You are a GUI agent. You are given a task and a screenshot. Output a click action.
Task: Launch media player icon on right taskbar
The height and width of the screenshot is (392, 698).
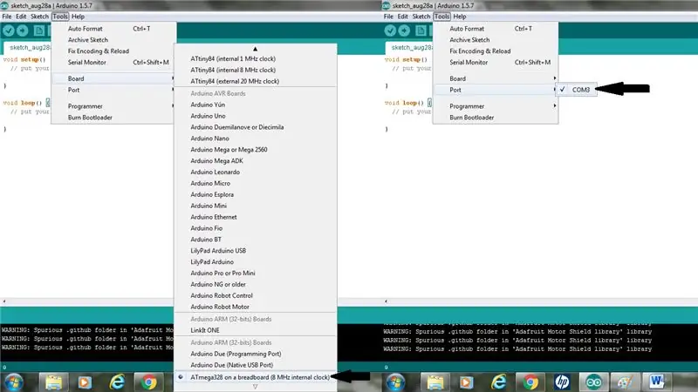467,382
